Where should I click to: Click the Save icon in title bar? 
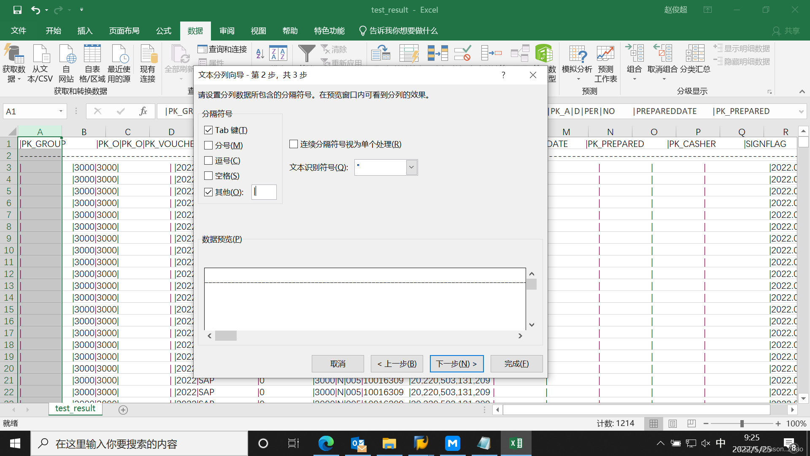click(17, 10)
